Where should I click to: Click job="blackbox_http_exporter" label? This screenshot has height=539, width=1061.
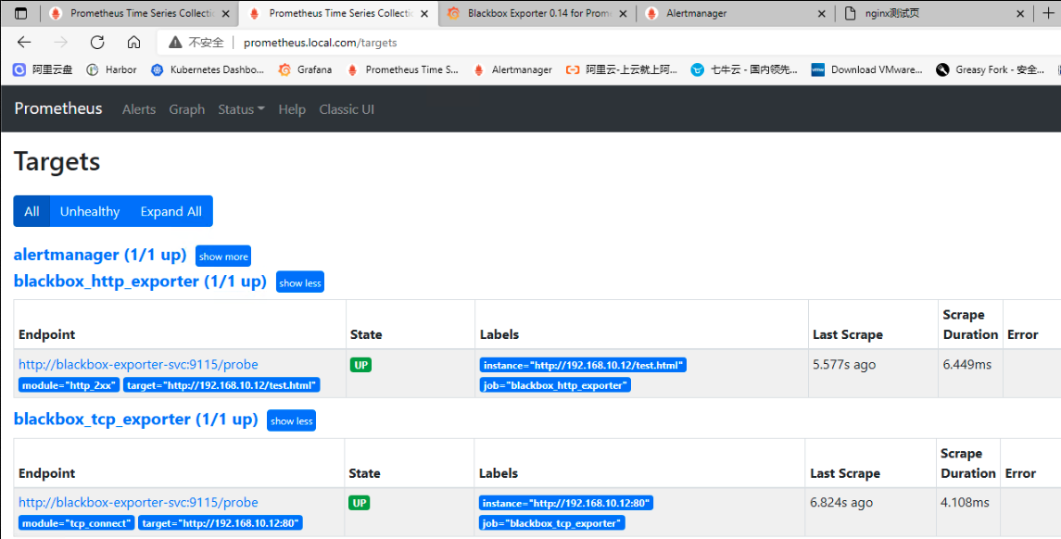click(x=555, y=385)
